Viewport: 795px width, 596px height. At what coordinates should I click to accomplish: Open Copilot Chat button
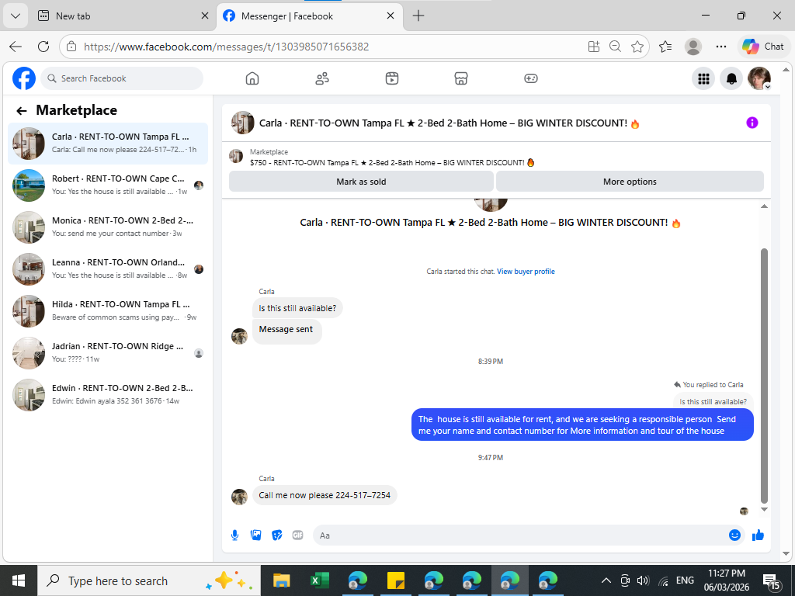pyautogui.click(x=763, y=47)
